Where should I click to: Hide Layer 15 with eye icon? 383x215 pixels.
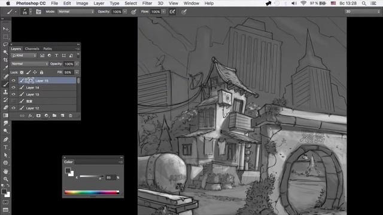pos(13,81)
